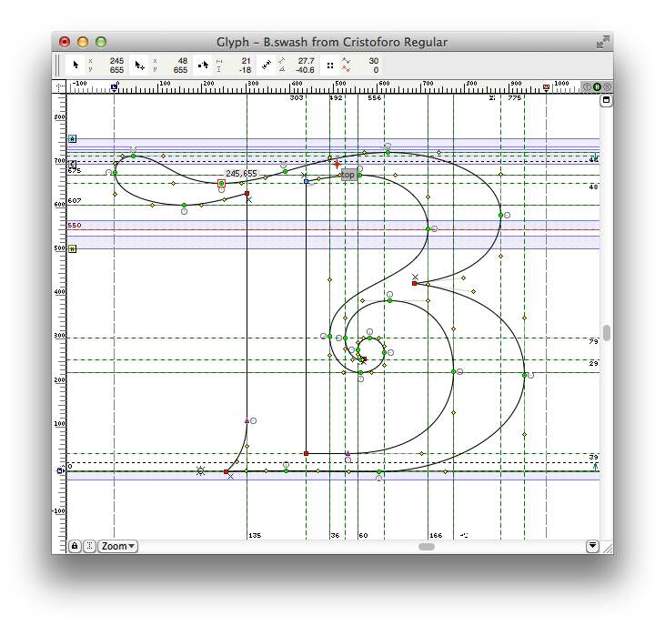Click the distance and angle measurement icon
Image resolution: width=665 pixels, height=626 pixels.
(266, 65)
